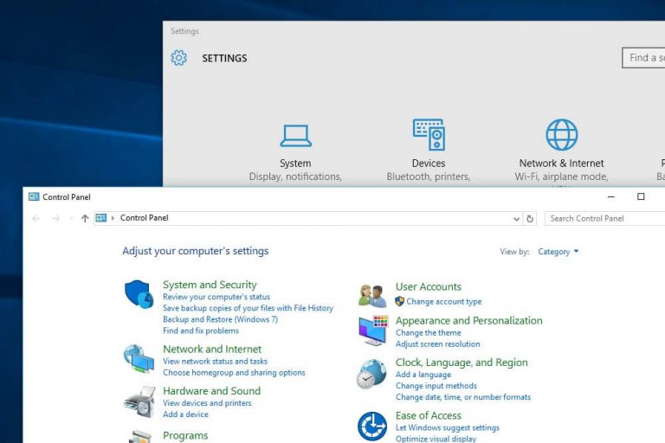665x443 pixels.
Task: Open Network and Internet heading link
Action: coord(212,349)
